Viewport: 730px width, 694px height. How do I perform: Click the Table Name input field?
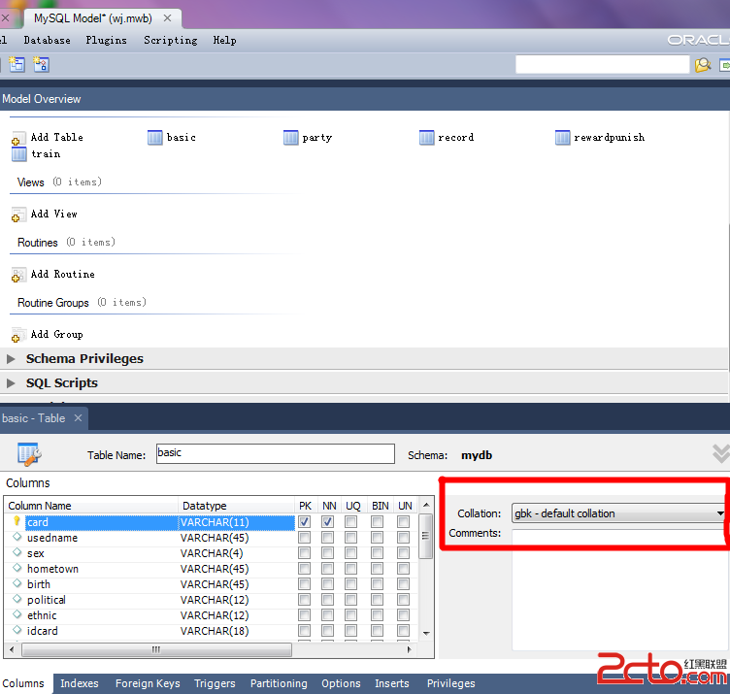pos(276,453)
